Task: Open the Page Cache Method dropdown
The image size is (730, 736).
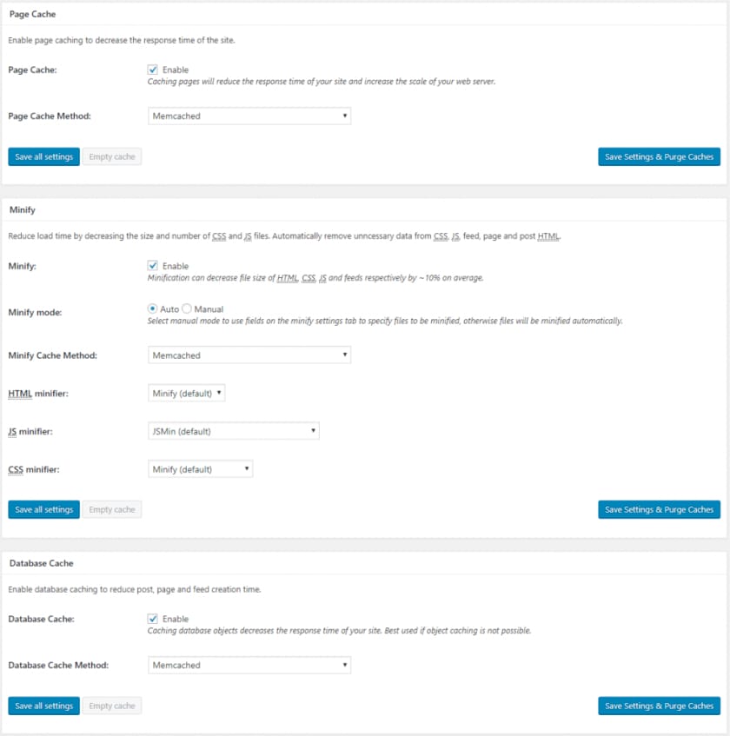Action: (249, 116)
